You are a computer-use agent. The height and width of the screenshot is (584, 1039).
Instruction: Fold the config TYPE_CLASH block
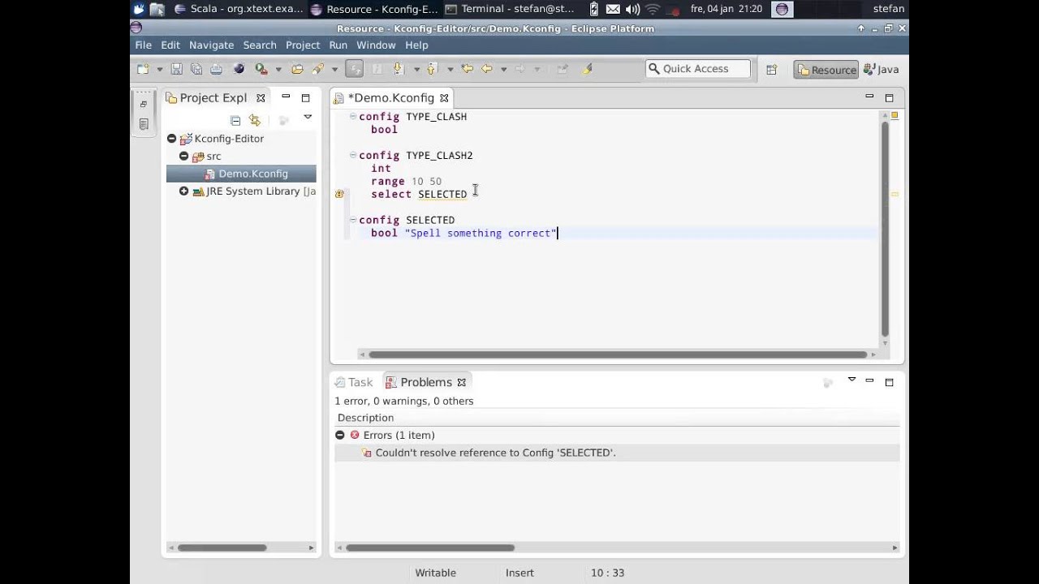click(x=353, y=116)
